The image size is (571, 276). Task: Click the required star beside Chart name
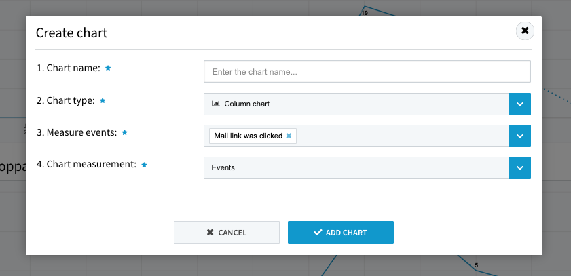(x=108, y=68)
